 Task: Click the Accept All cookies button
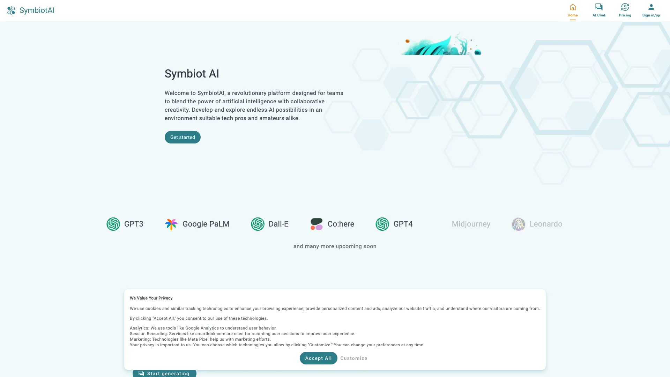319,358
